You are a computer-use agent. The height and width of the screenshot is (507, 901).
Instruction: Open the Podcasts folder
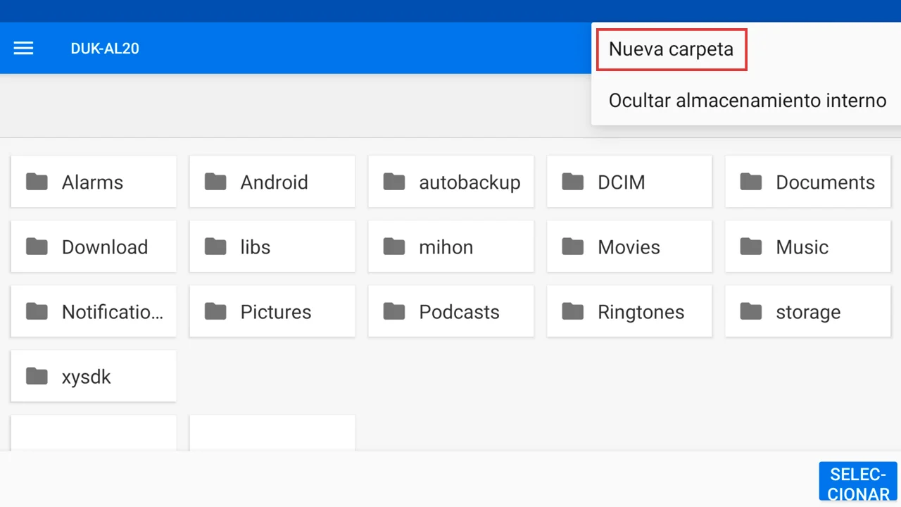point(450,312)
